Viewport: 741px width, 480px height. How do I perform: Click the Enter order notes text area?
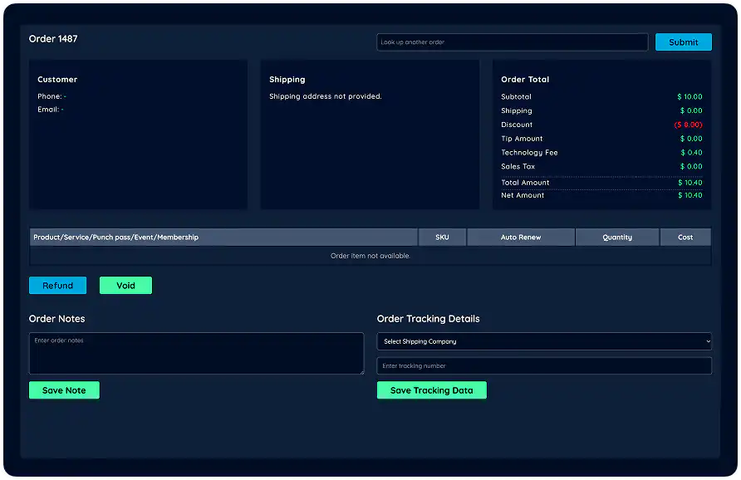click(x=196, y=353)
